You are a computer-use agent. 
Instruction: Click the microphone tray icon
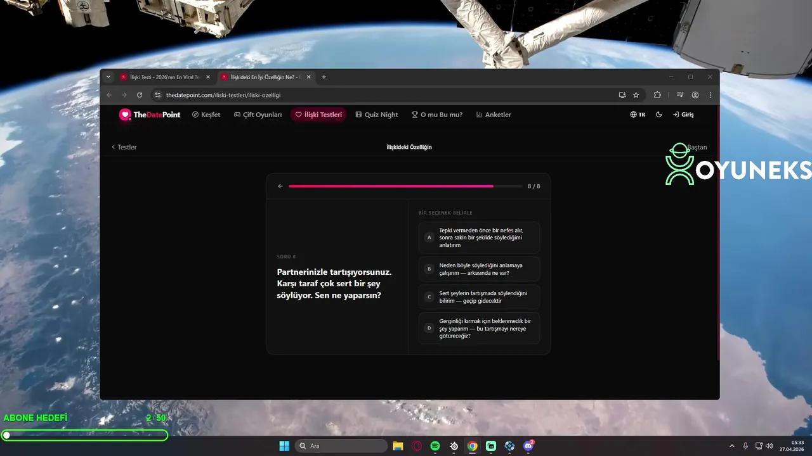(745, 446)
